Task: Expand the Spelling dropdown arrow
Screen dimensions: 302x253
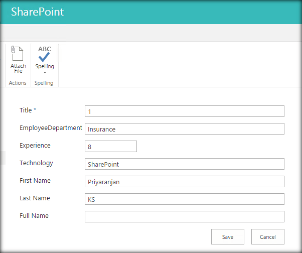Action: click(45, 73)
